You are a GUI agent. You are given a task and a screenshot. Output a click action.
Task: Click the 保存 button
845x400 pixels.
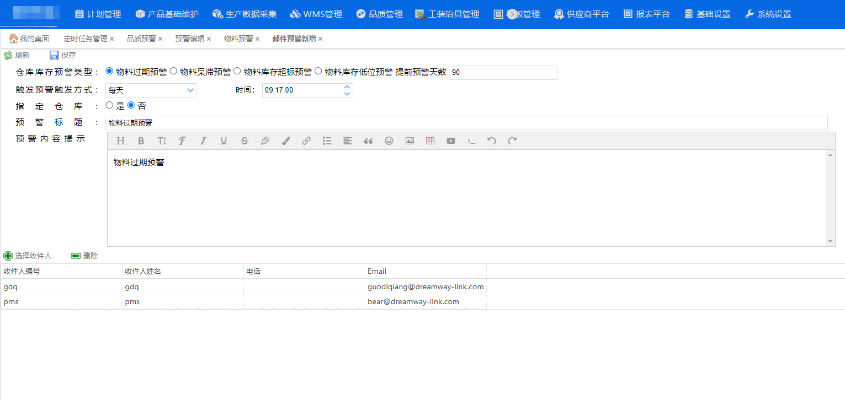coord(63,55)
